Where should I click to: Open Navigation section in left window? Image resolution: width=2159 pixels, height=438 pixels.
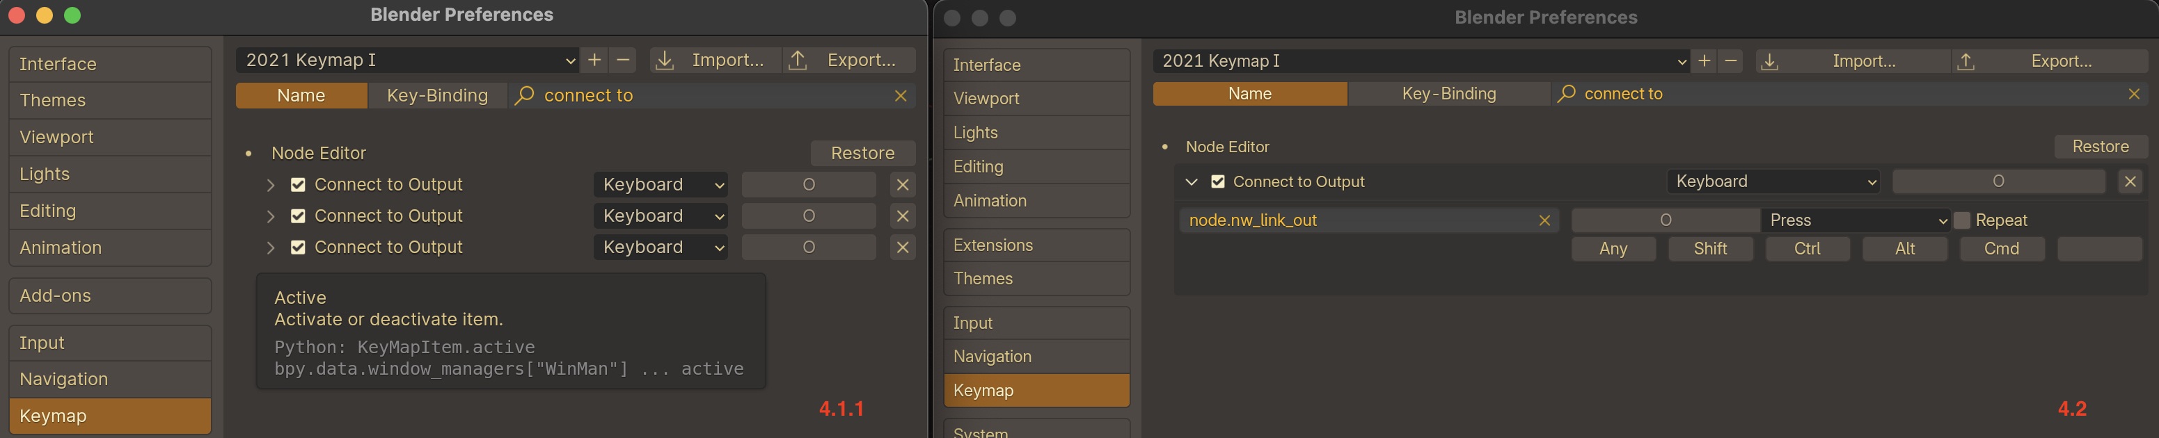click(110, 380)
